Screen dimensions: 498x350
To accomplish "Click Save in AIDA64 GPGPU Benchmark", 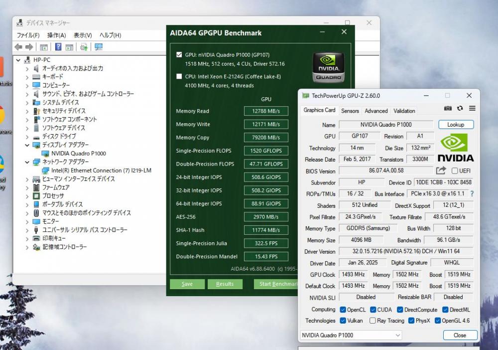I will 187,284.
